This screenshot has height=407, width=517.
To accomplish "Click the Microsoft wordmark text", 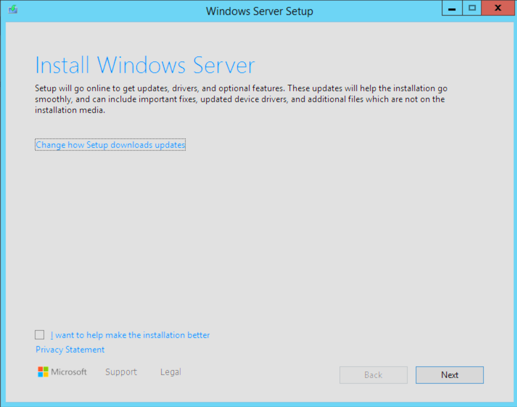I will 69,372.
